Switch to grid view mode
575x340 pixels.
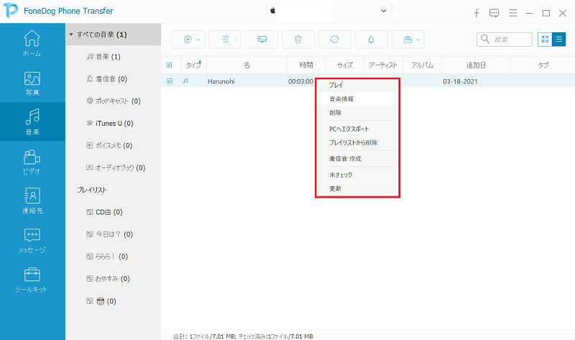pyautogui.click(x=544, y=39)
